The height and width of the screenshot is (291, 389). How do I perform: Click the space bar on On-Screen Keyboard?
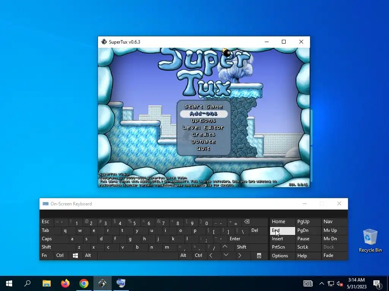[138, 256]
